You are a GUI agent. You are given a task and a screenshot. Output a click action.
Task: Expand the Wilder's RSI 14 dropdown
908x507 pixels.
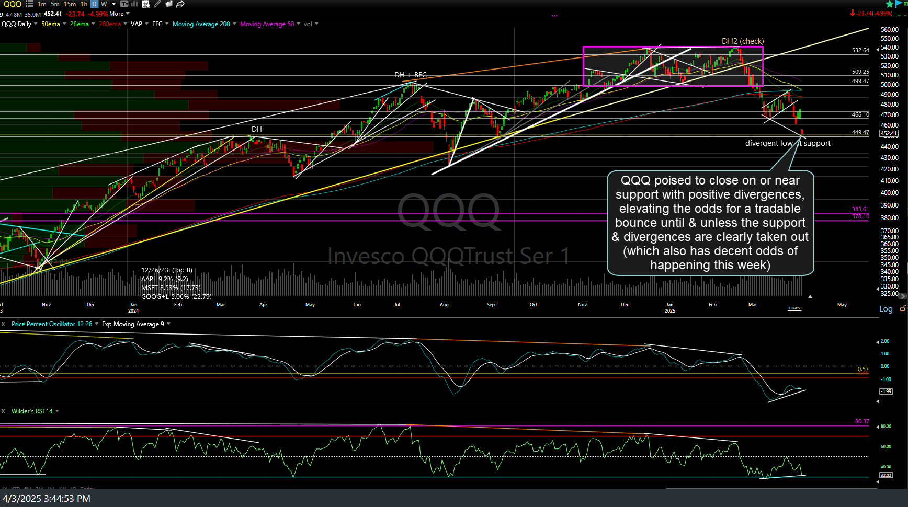[57, 411]
